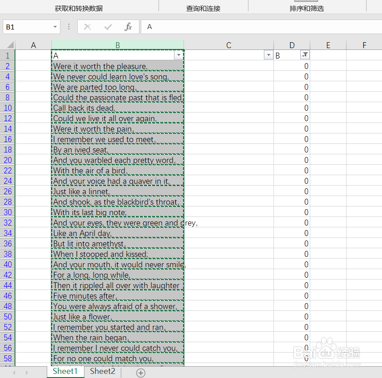The image size is (382, 378).
Task: Select column F header
Action: coord(364,45)
